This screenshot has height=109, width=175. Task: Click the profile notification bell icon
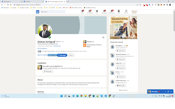pyautogui.click(x=103, y=37)
